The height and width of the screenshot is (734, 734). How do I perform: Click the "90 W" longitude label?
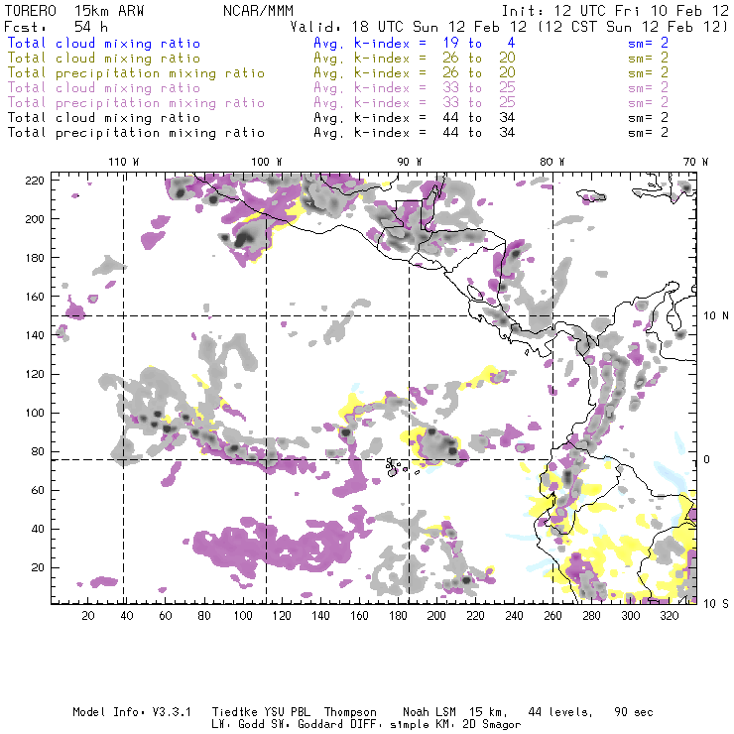(x=409, y=162)
